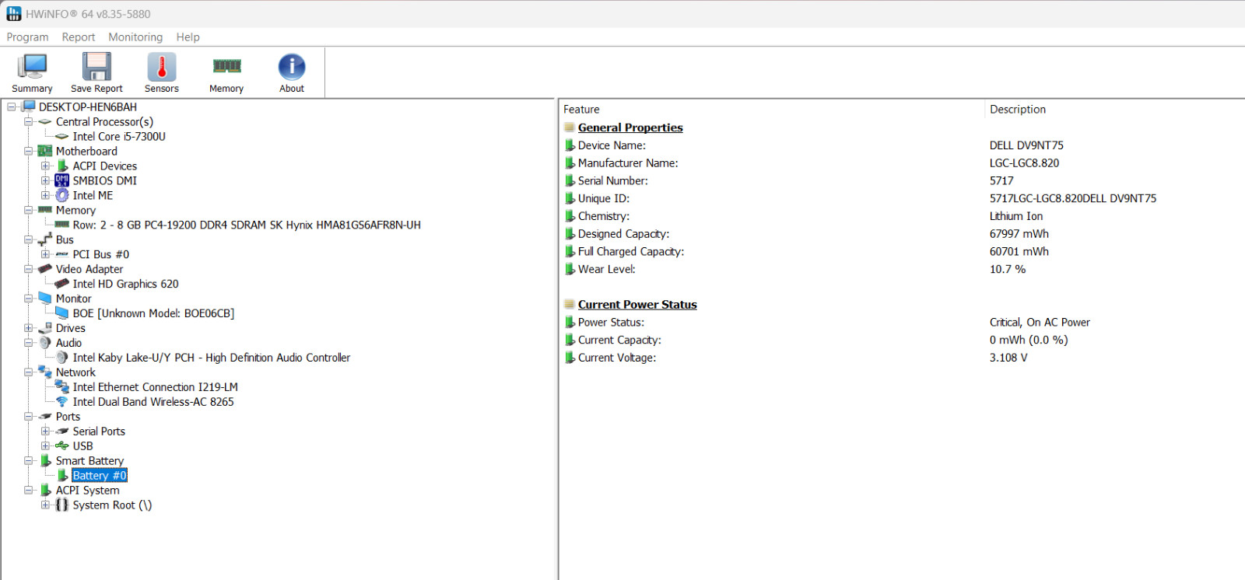Open the Help menu
Screen dimensions: 1245x580
tap(188, 37)
